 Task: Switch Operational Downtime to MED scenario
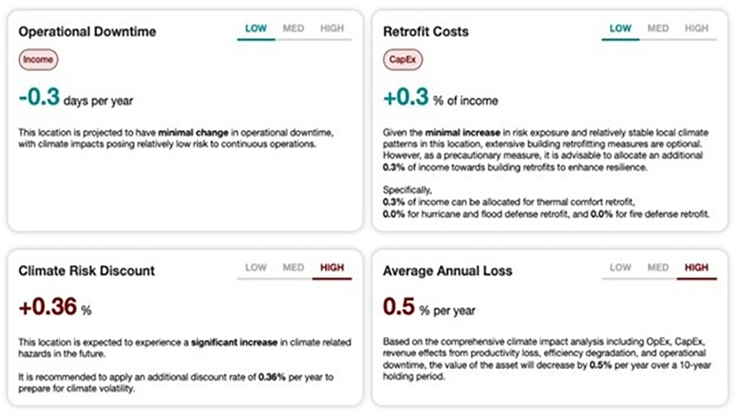coord(293,29)
